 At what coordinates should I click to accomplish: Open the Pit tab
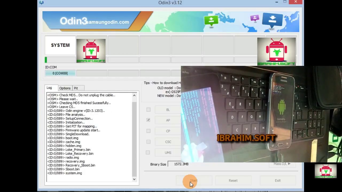click(78, 88)
